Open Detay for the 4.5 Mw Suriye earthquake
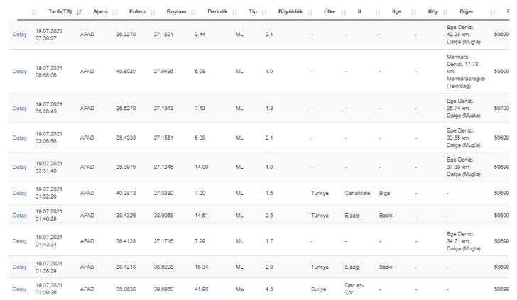This screenshot has height=300, width=517. click(20, 289)
